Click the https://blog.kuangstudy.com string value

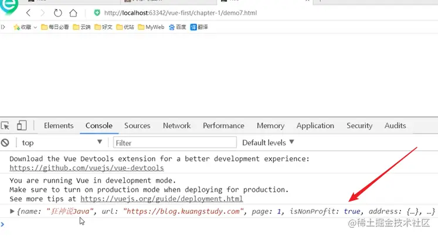184,211
